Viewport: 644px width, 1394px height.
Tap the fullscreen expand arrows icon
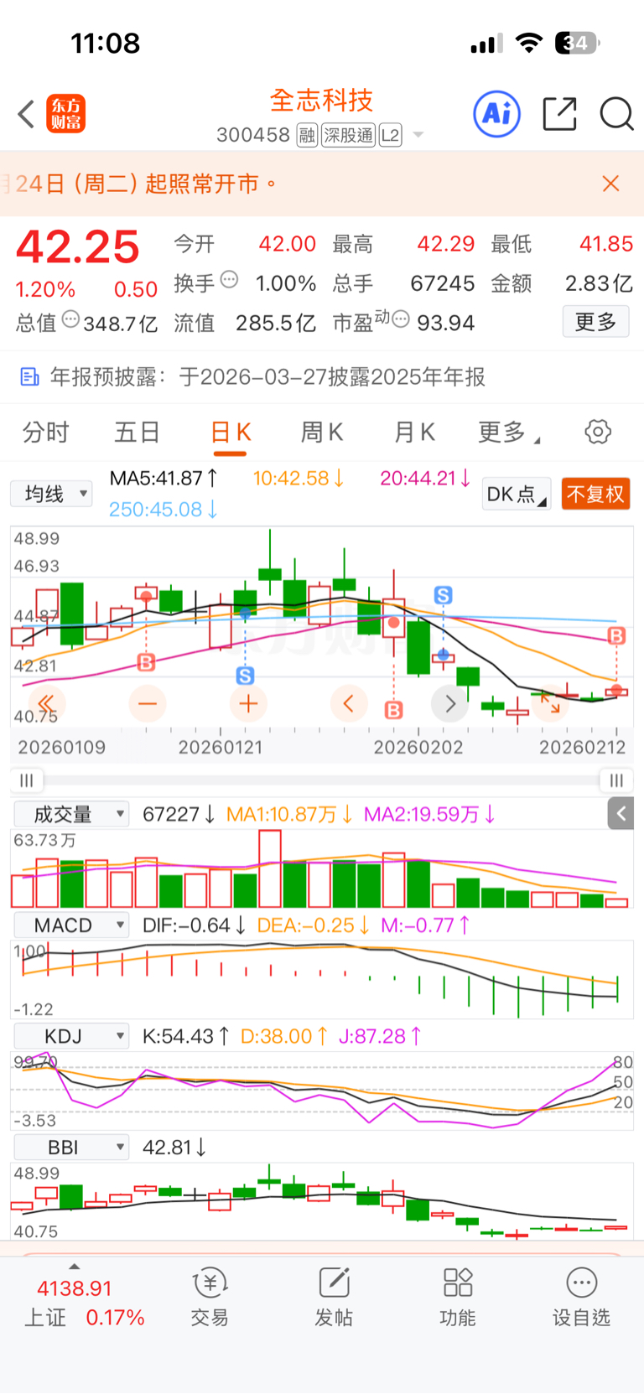coord(550,703)
